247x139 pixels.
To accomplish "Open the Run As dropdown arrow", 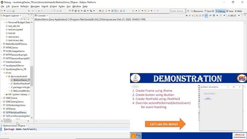I will (x=88, y=11).
